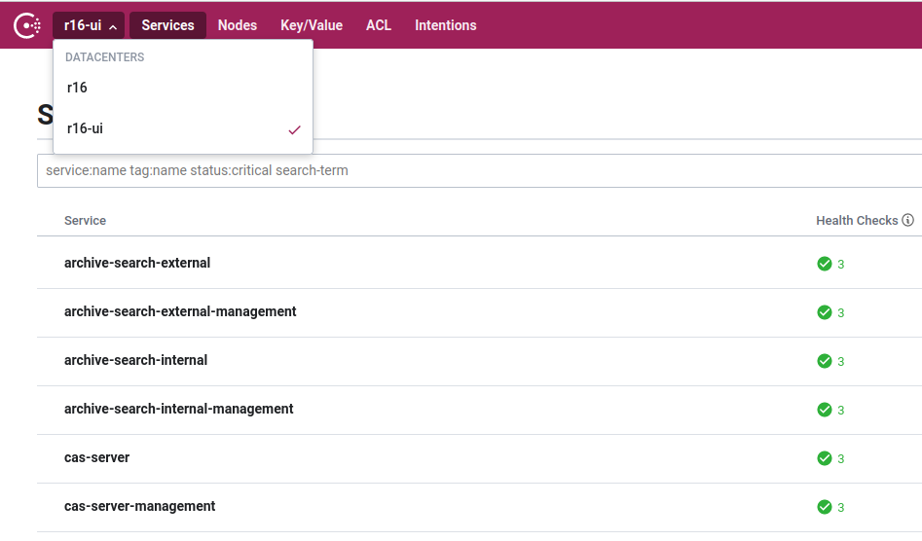The width and height of the screenshot is (922, 541).
Task: Open the archive-search-internal-management service
Action: pyautogui.click(x=178, y=409)
